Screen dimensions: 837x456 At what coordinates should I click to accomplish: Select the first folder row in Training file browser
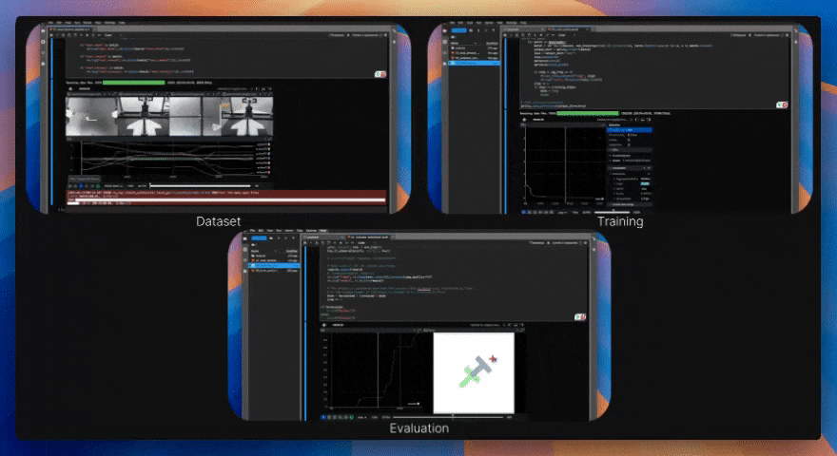pos(474,48)
